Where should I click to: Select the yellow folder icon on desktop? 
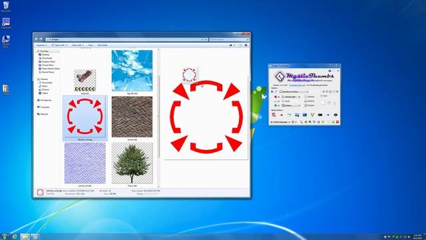click(x=6, y=89)
